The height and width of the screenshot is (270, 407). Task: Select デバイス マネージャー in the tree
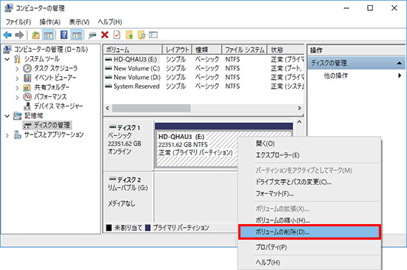[x=58, y=106]
